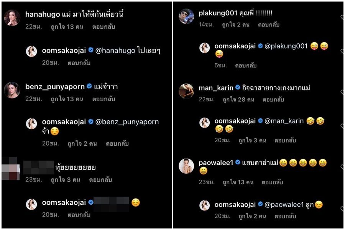Open oomsakaojai's avatar in the reply to hanahugo
Viewport: 345px width, 230px height.
pos(31,51)
